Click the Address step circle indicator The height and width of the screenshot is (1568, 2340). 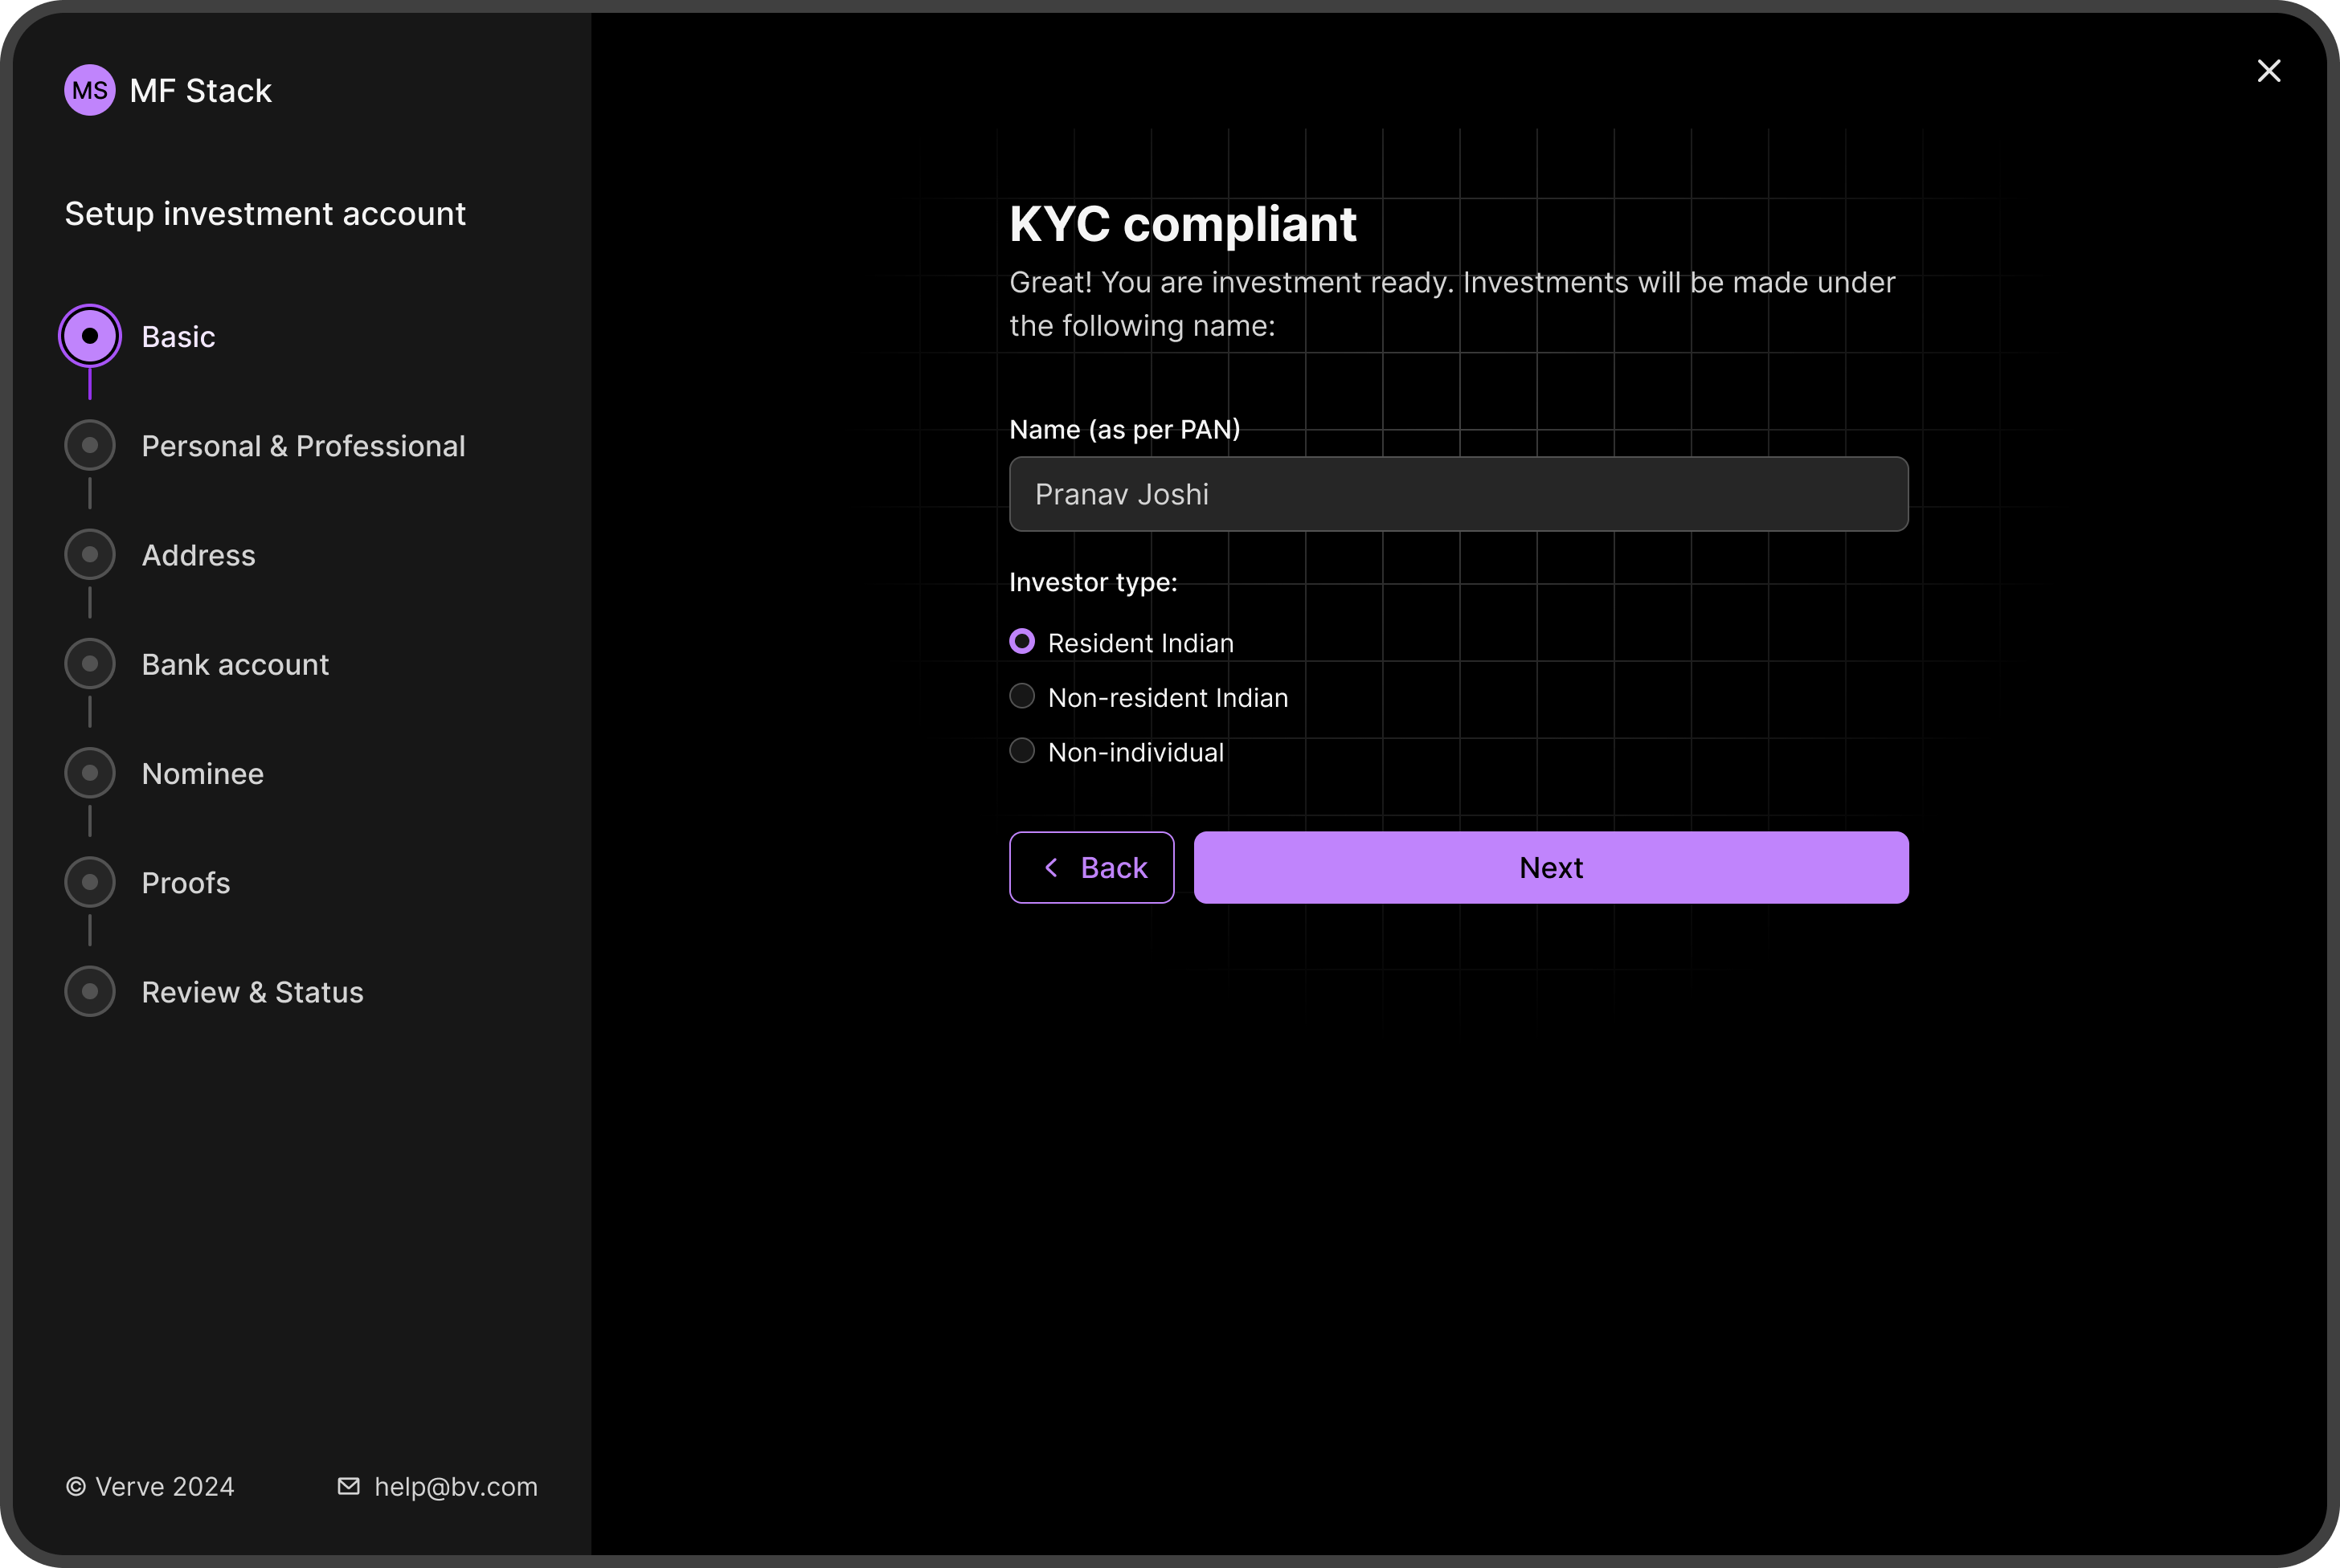[89, 554]
